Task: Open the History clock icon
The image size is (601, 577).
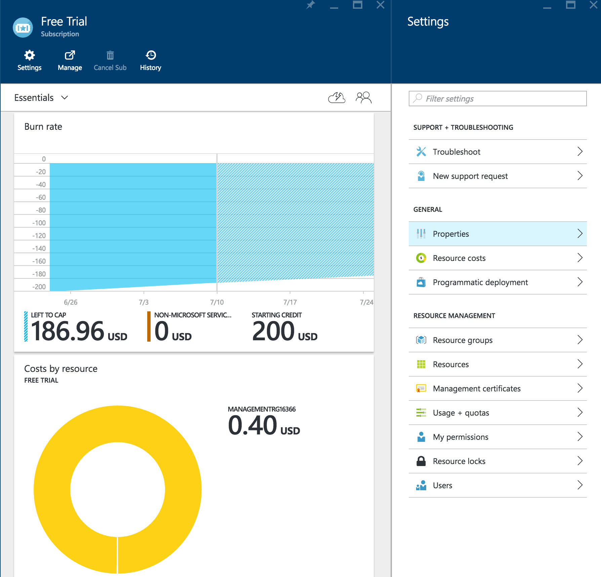Action: pyautogui.click(x=151, y=55)
